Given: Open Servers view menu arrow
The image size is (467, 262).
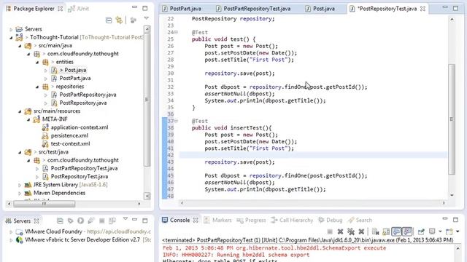Looking at the screenshot, I should 126,219.
